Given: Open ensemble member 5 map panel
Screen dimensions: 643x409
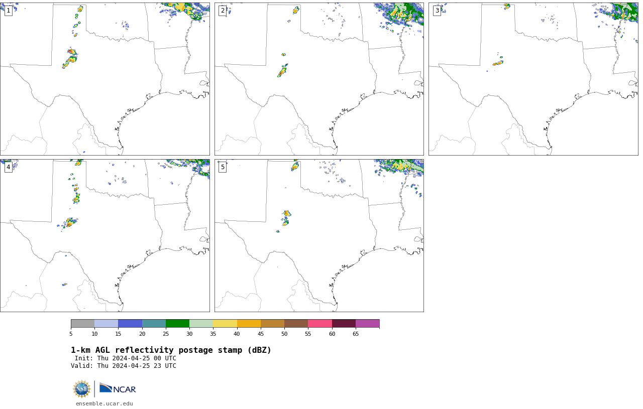Looking at the screenshot, I should coord(319,235).
